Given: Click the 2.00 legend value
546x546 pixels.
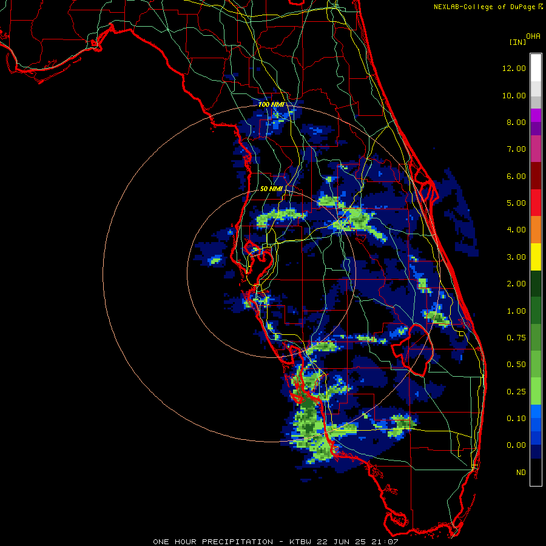Looking at the screenshot, I should [x=516, y=284].
